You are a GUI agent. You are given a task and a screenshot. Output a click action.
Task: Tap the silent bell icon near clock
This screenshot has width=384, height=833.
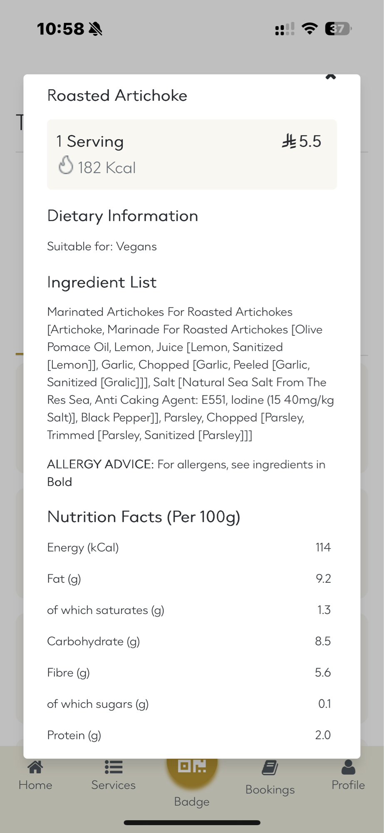point(95,29)
